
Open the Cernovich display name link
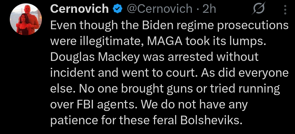click(80, 9)
